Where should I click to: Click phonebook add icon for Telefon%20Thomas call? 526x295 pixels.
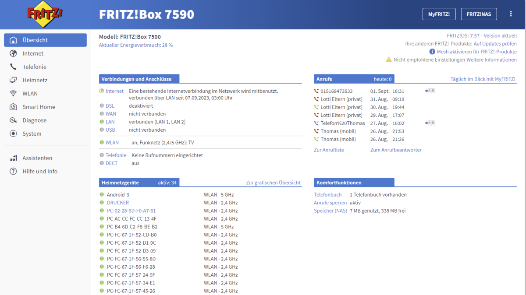coord(430,123)
